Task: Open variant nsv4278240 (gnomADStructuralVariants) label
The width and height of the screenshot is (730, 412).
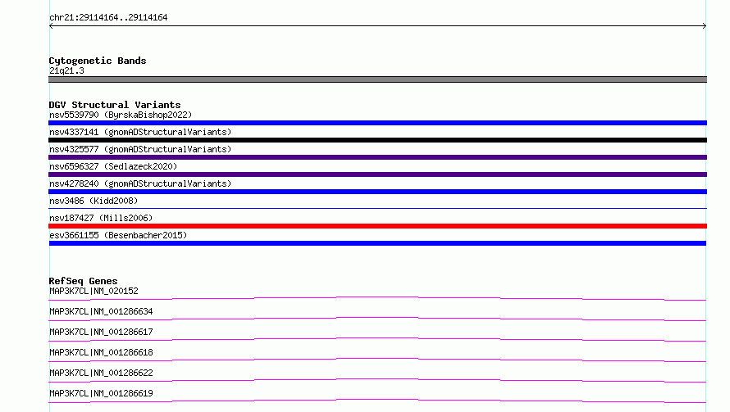Action: [140, 183]
